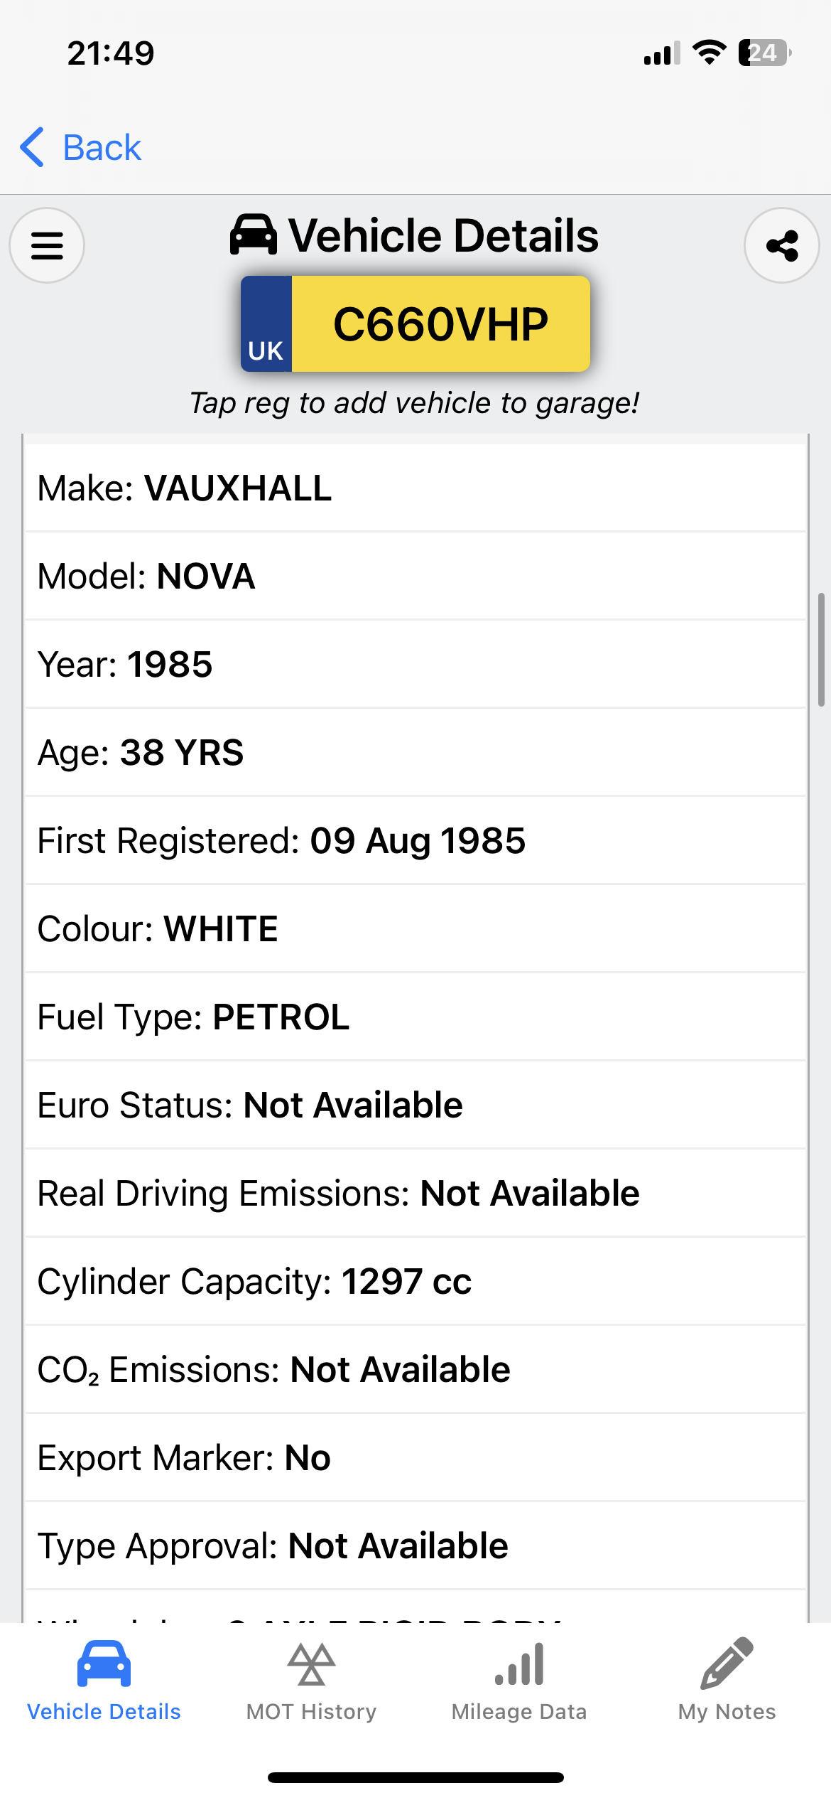Open the My Notes pencil icon

pos(727,1664)
